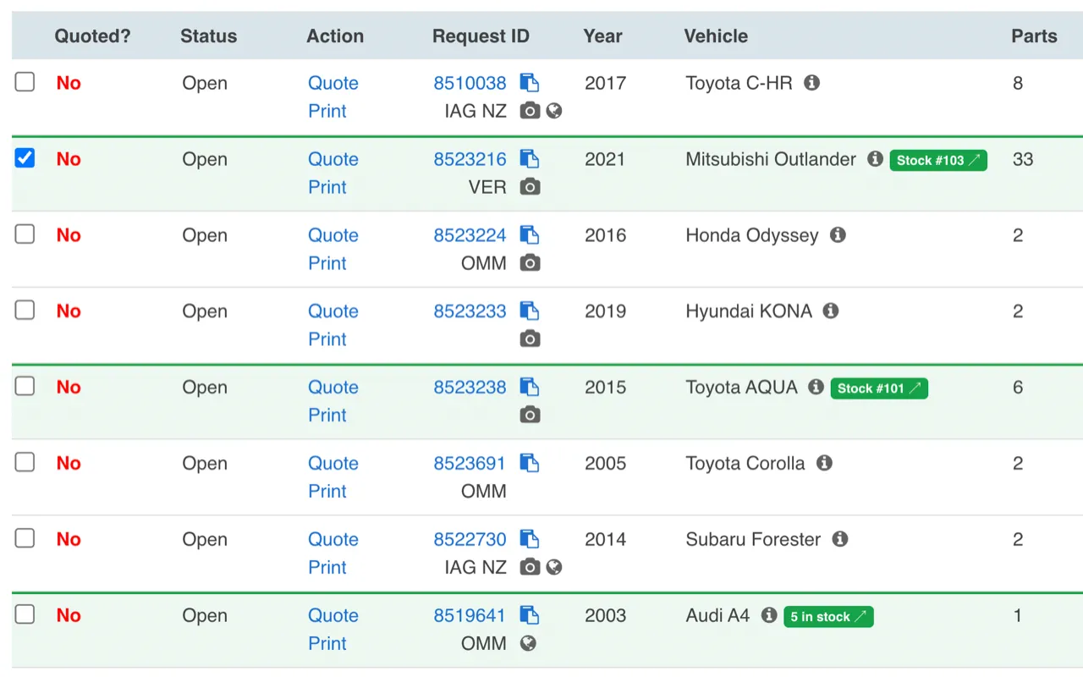Click Print for Toyota AQUA row
The image size is (1083, 677).
coord(327,416)
